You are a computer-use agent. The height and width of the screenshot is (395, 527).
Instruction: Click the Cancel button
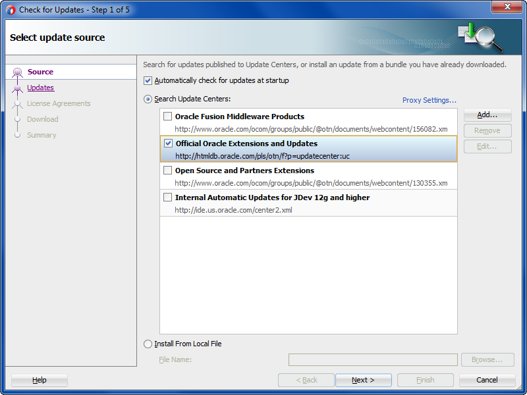pos(487,380)
